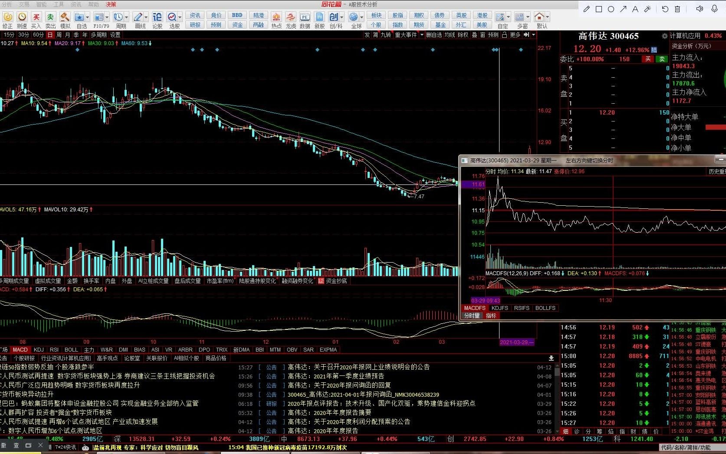The height and width of the screenshot is (454, 726).
Task: Click the 周期 clock icon
Action: tap(118, 17)
